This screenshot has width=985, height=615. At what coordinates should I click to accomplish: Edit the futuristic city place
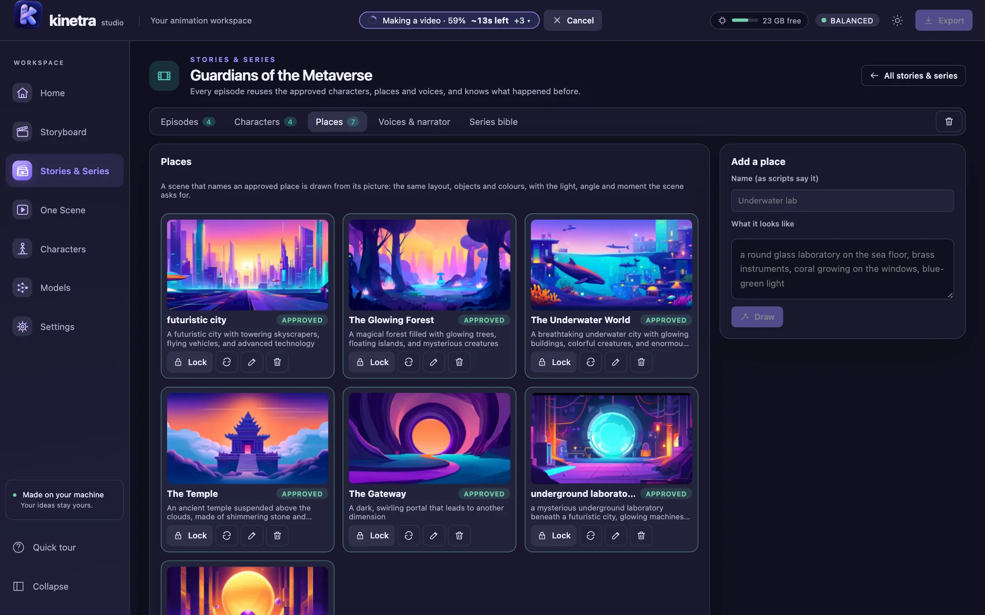pyautogui.click(x=252, y=362)
